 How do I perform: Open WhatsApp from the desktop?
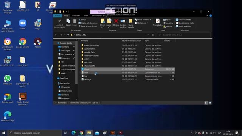8,80
